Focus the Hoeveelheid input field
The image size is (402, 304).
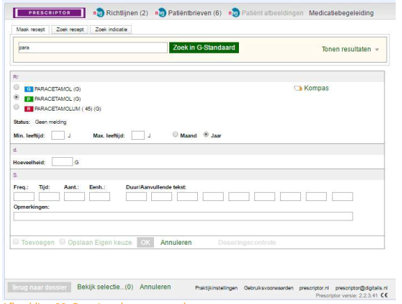(x=62, y=161)
